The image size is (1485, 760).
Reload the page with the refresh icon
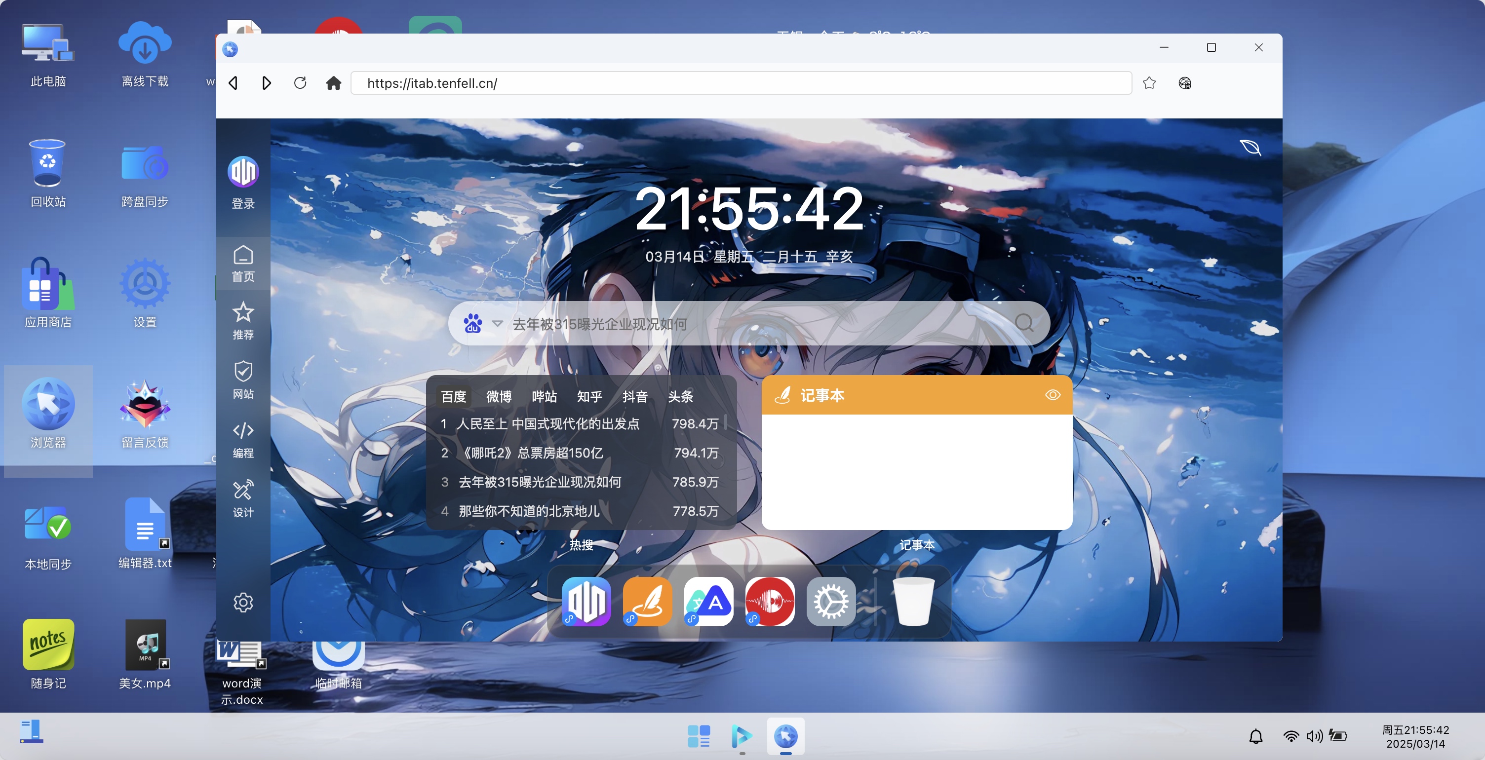pyautogui.click(x=300, y=83)
